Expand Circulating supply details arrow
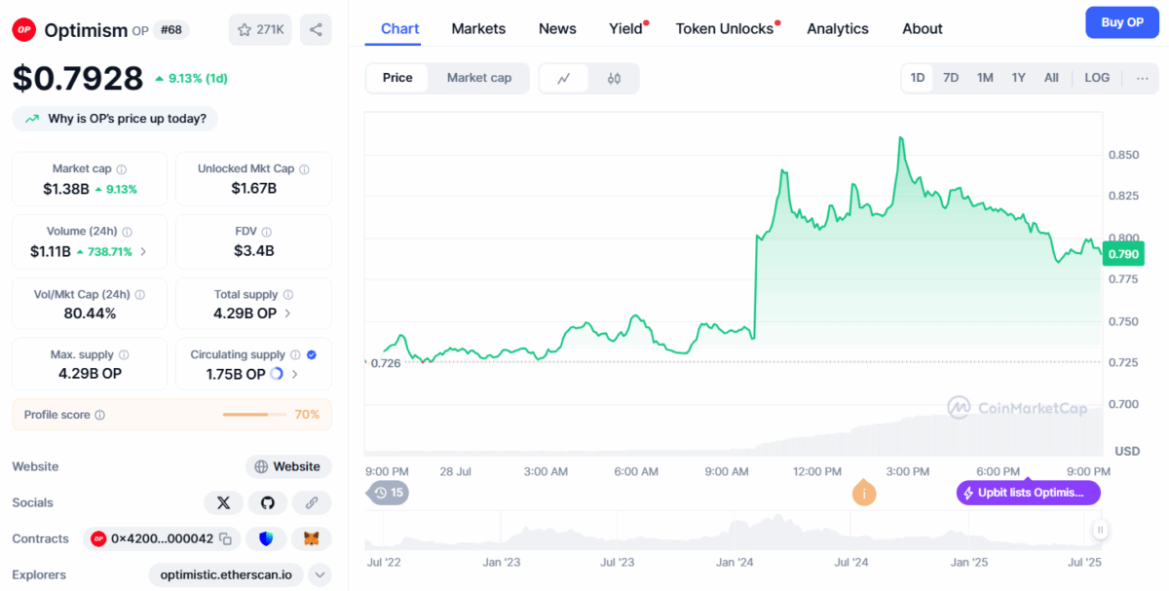The image size is (1169, 591). [295, 374]
